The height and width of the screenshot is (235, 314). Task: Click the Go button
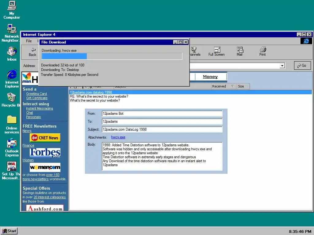[x=302, y=65]
